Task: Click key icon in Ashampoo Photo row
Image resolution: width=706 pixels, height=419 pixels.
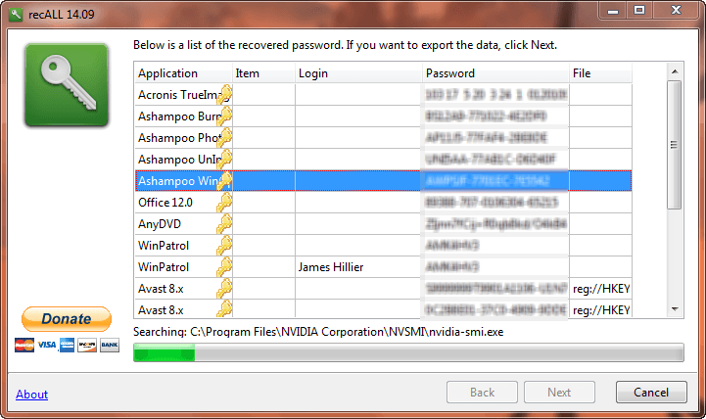Action: (224, 137)
